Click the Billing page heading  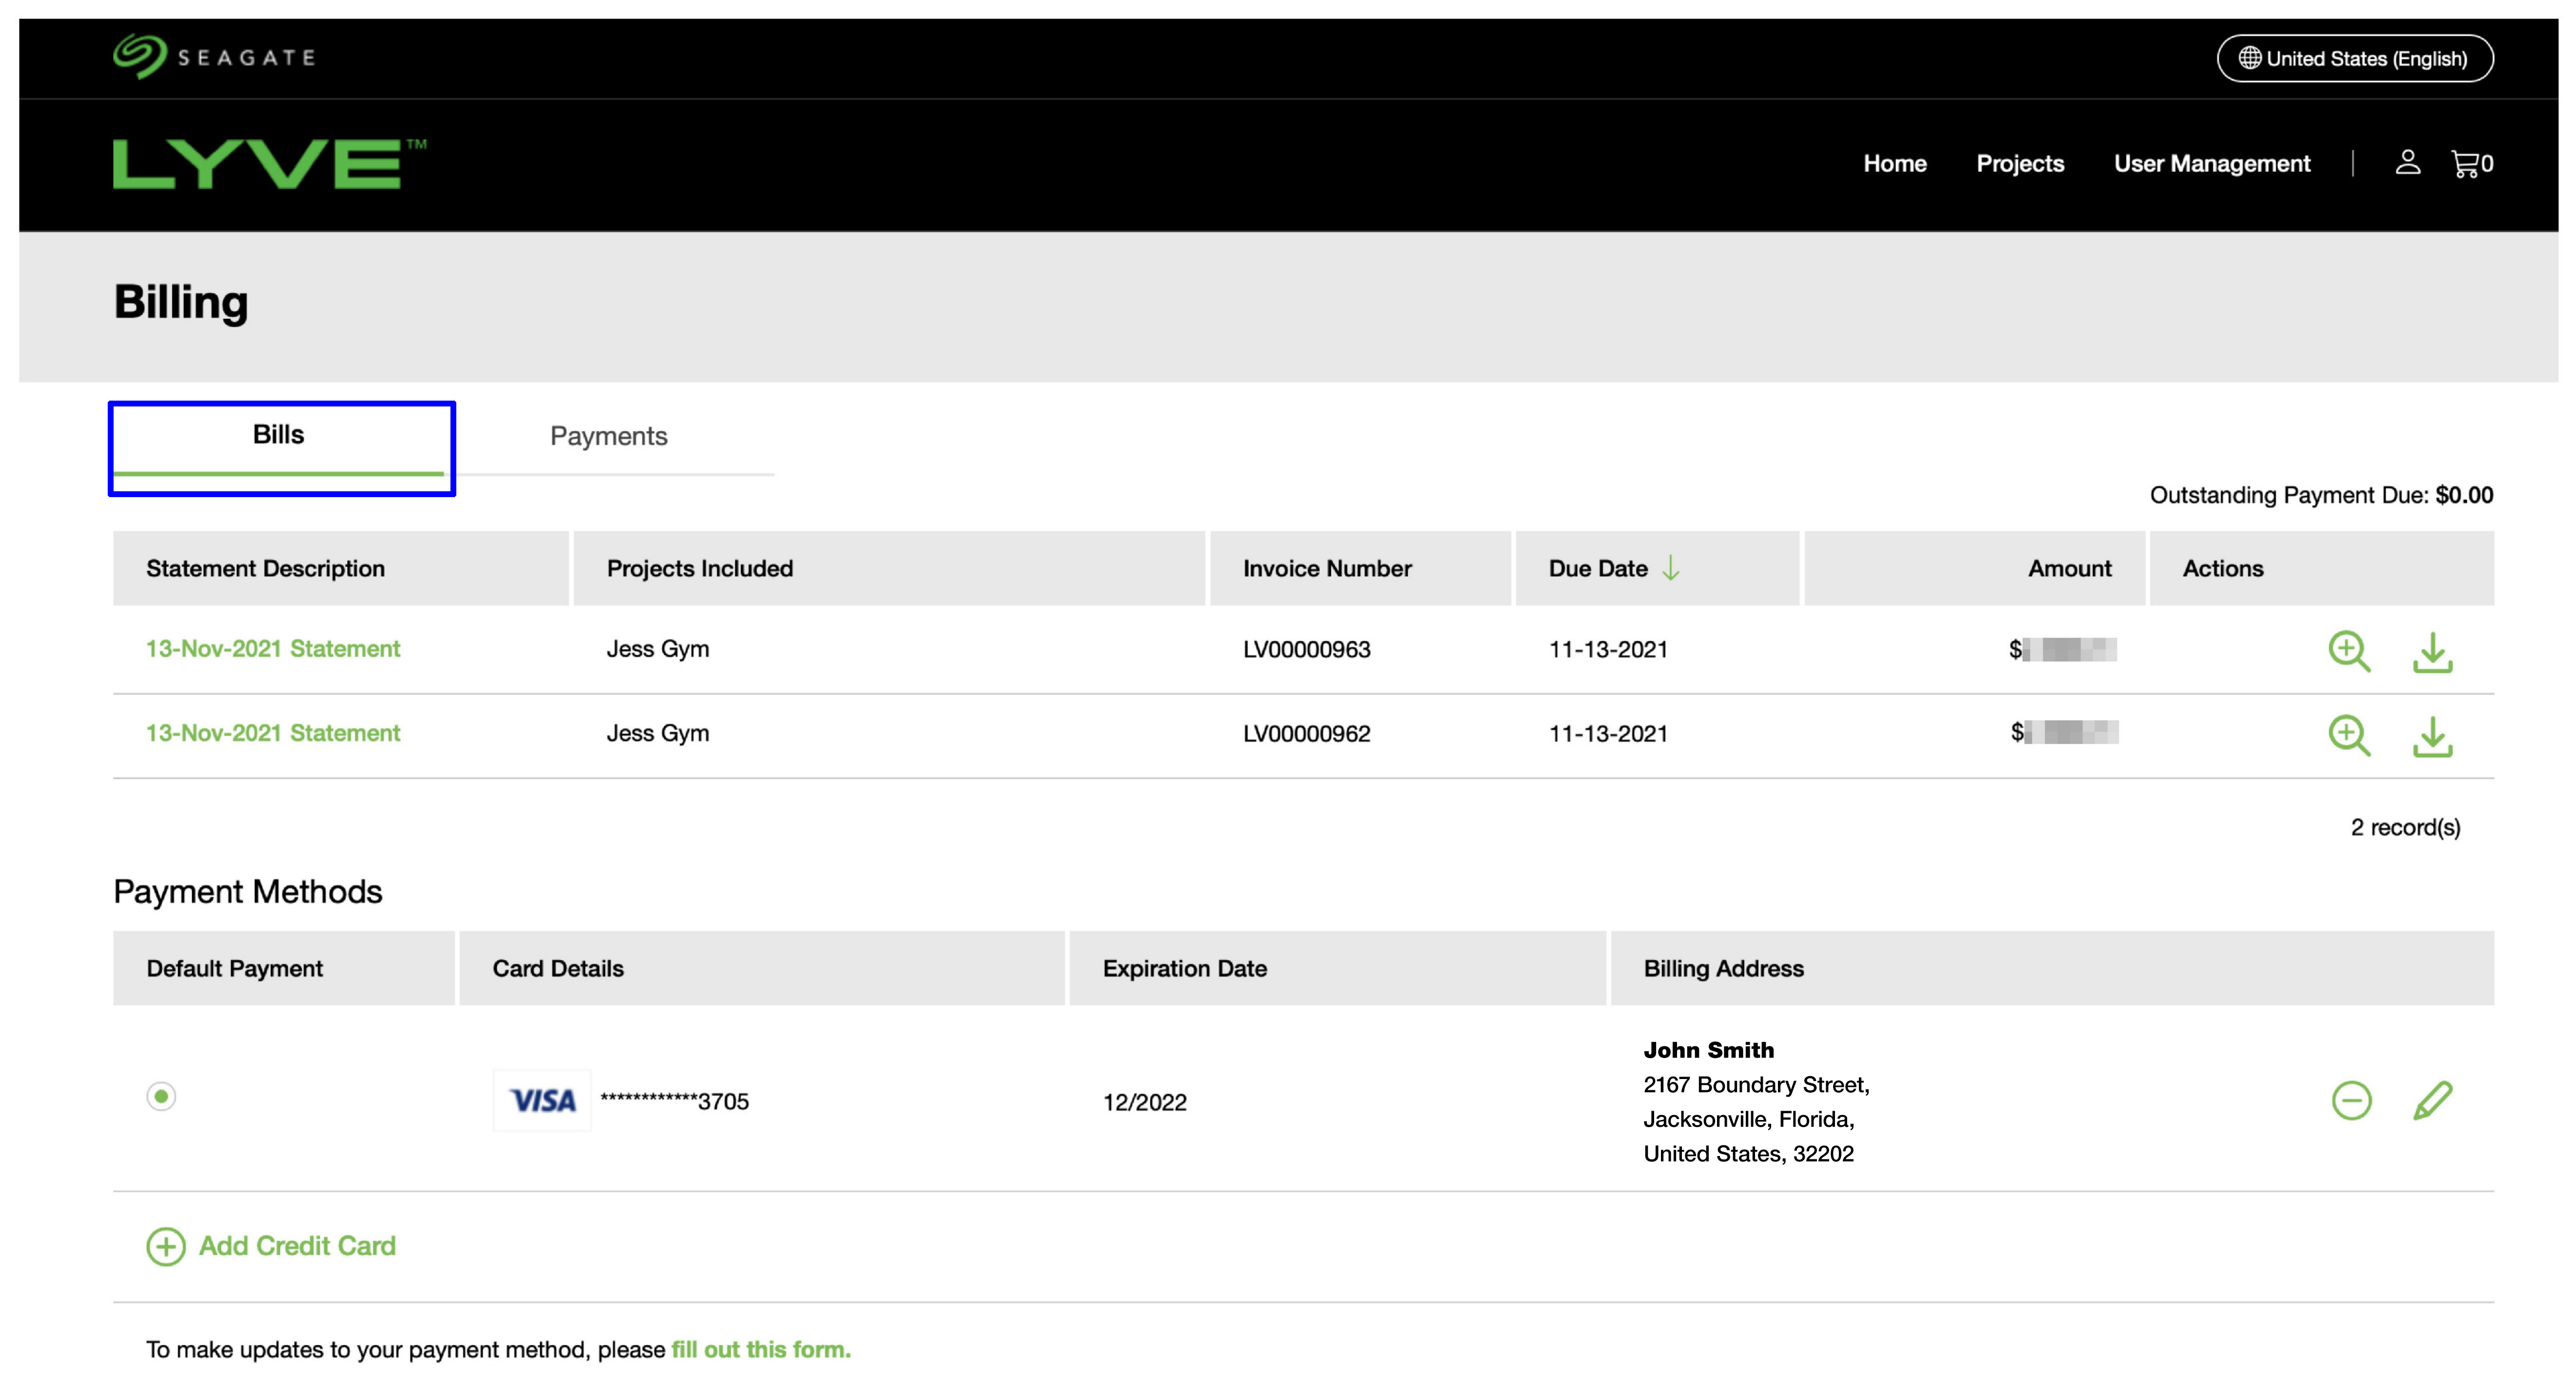click(181, 302)
